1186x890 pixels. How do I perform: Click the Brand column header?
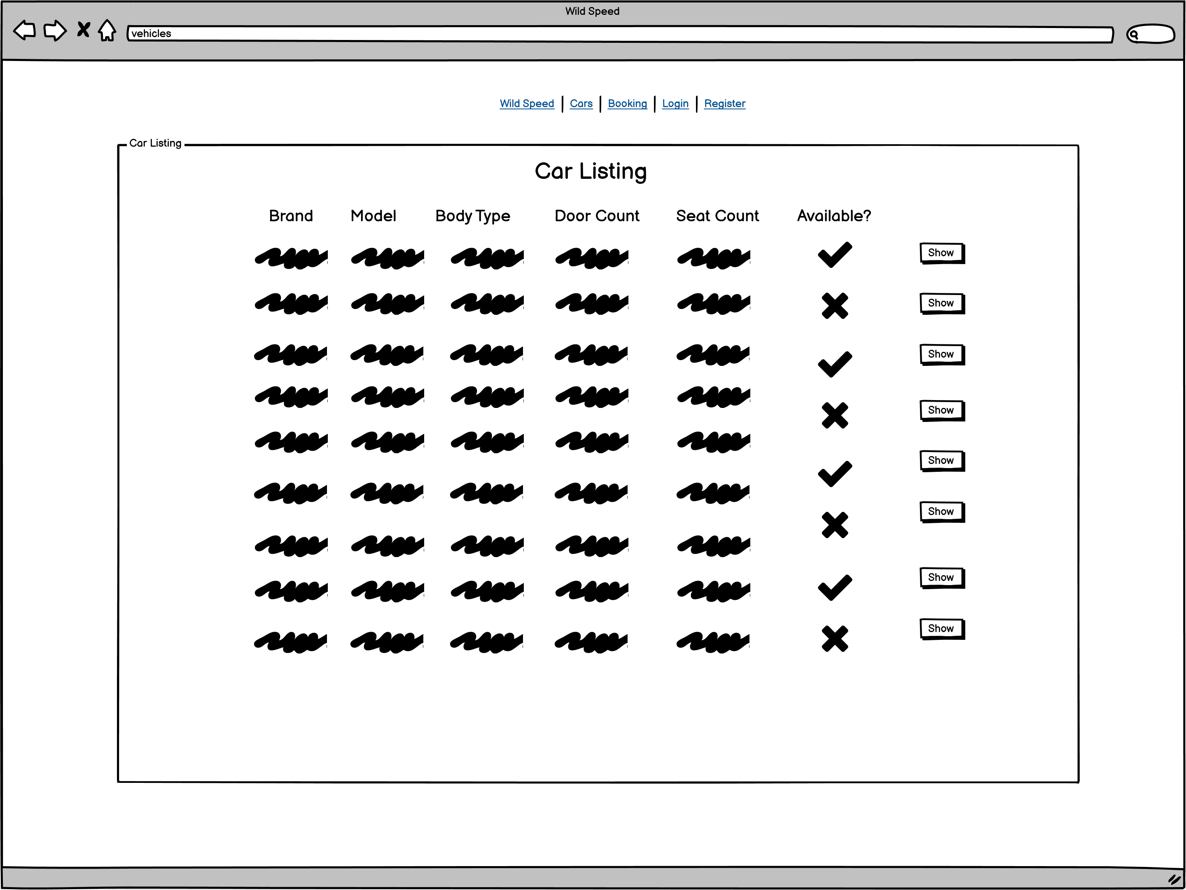coord(291,215)
